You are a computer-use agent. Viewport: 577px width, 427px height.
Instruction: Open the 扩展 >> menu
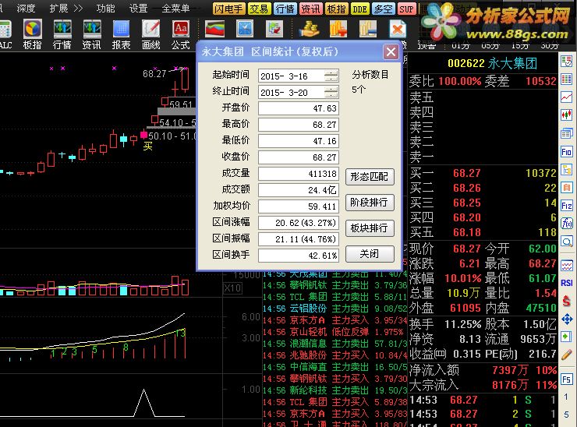(65, 8)
